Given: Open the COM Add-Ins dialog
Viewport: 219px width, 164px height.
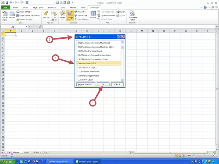Looking at the screenshot, I should (54, 15).
